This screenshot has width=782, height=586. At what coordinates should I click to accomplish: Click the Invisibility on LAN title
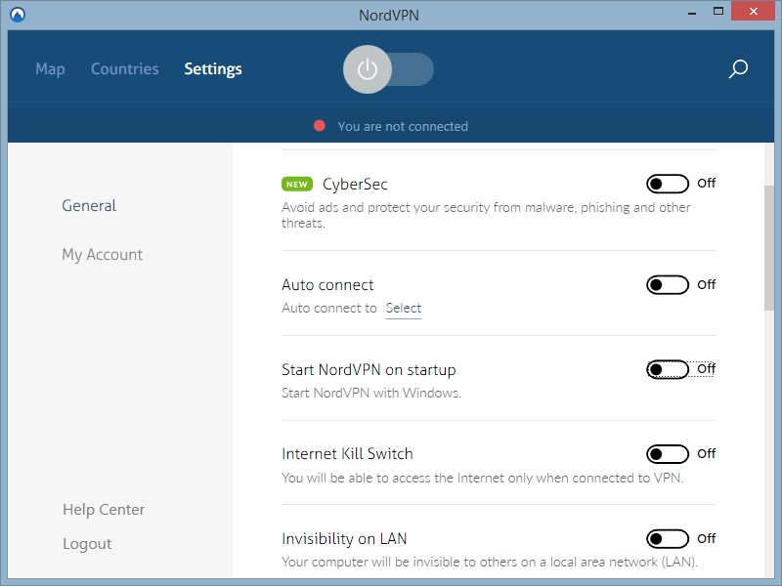344,539
